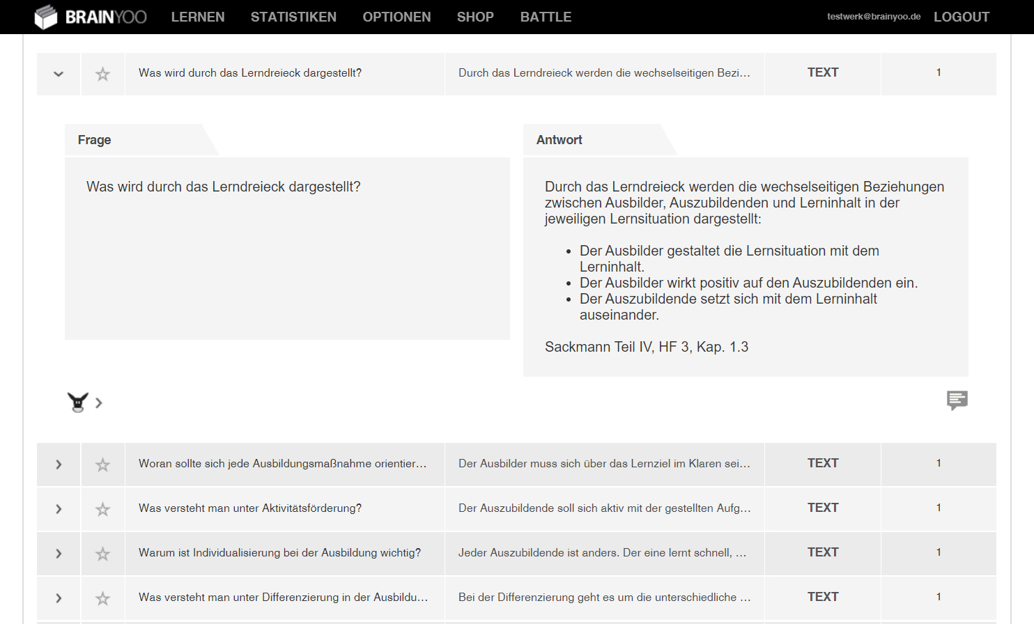The width and height of the screenshot is (1034, 624).
Task: Mark the Individualisierung card as favorite
Action: pyautogui.click(x=102, y=554)
